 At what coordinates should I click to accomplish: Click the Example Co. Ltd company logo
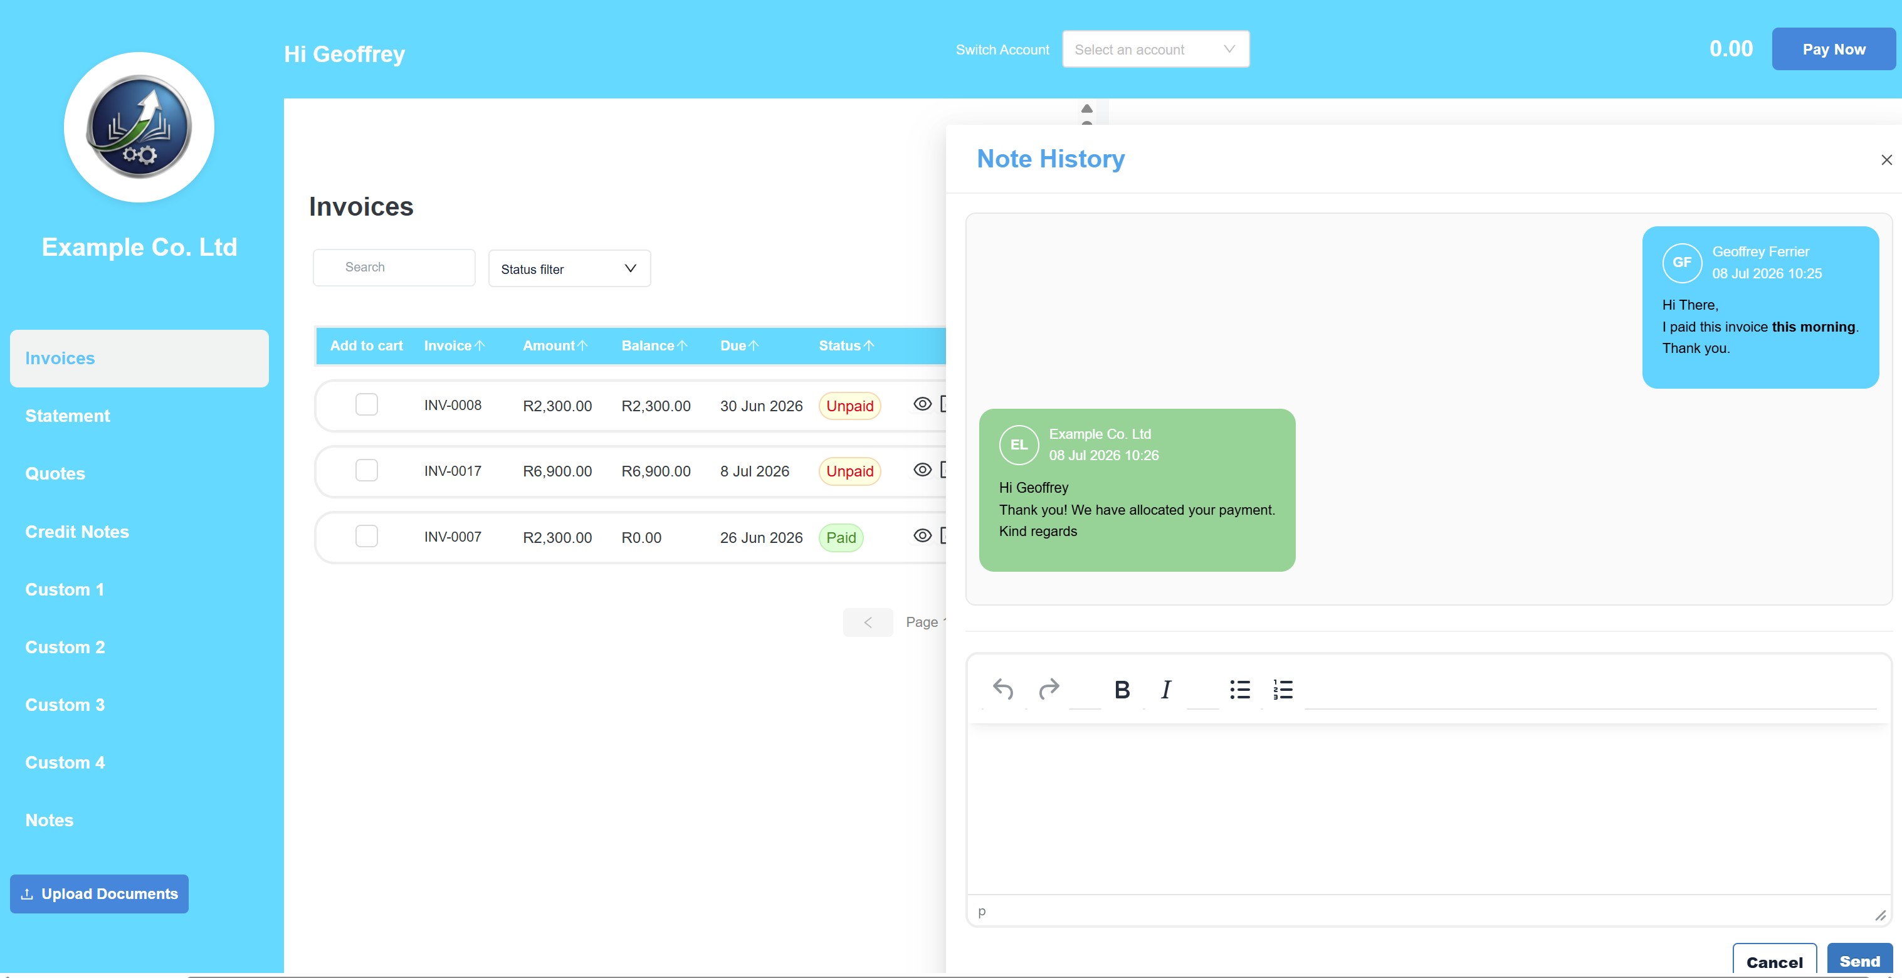click(x=139, y=127)
